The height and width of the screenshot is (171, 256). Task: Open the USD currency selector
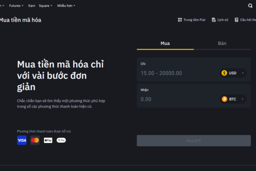pyautogui.click(x=233, y=73)
